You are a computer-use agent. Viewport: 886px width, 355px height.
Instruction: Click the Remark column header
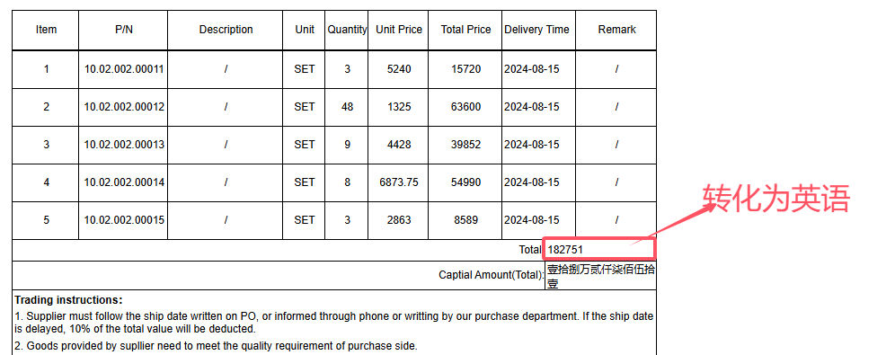coord(616,30)
